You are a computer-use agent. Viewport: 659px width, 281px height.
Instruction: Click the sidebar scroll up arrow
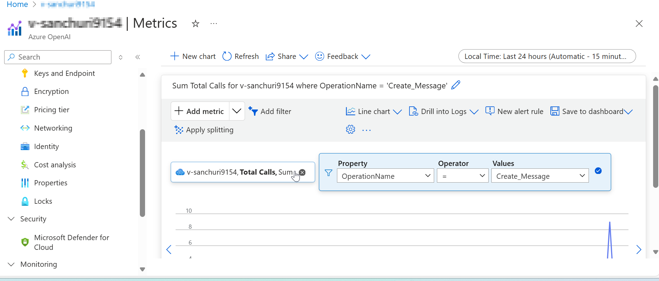point(142,75)
